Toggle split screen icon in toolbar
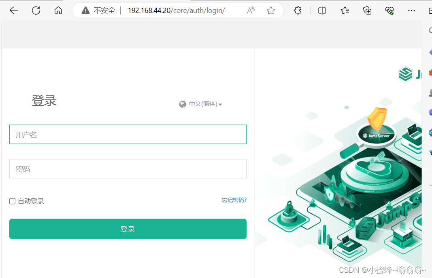The width and height of the screenshot is (432, 278). [322, 11]
